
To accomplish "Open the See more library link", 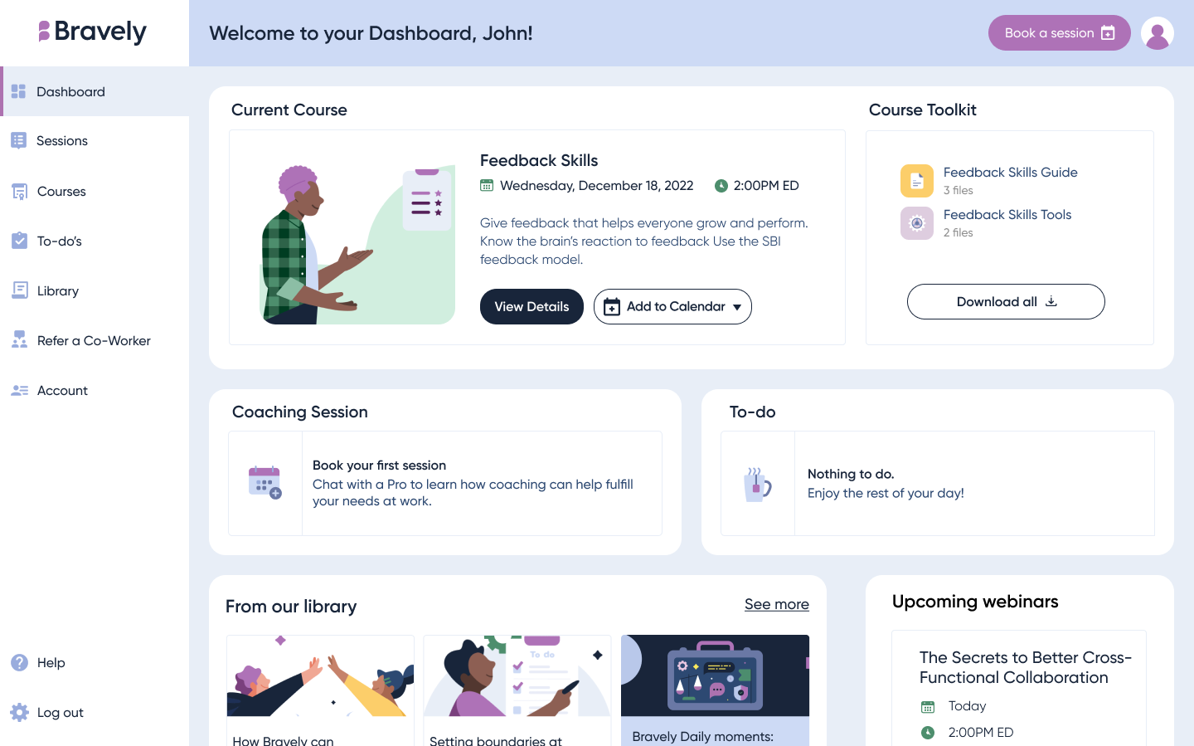I will 777,604.
